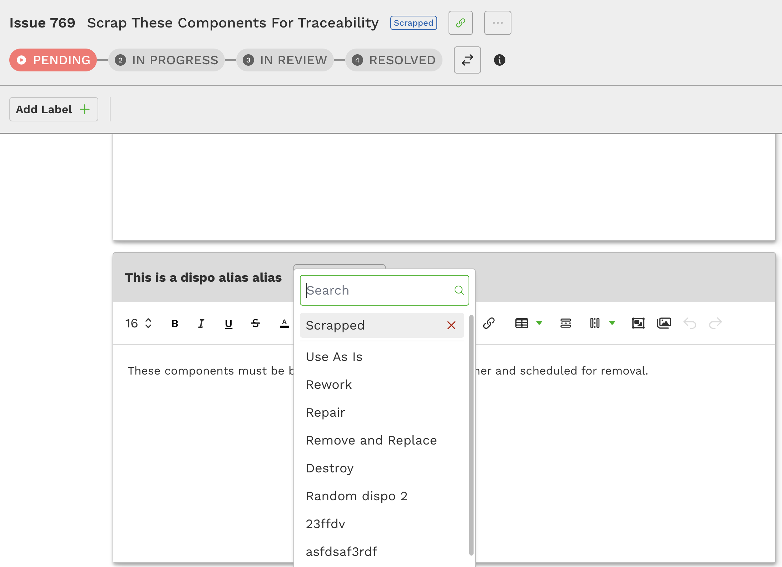
Task: Adjust the font size 16 stepper
Action: pos(148,323)
